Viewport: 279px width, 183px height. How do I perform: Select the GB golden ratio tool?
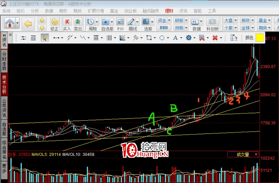tap(96, 38)
